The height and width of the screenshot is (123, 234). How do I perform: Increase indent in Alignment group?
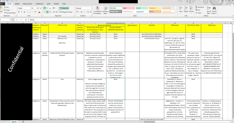pyautogui.click(x=57, y=12)
